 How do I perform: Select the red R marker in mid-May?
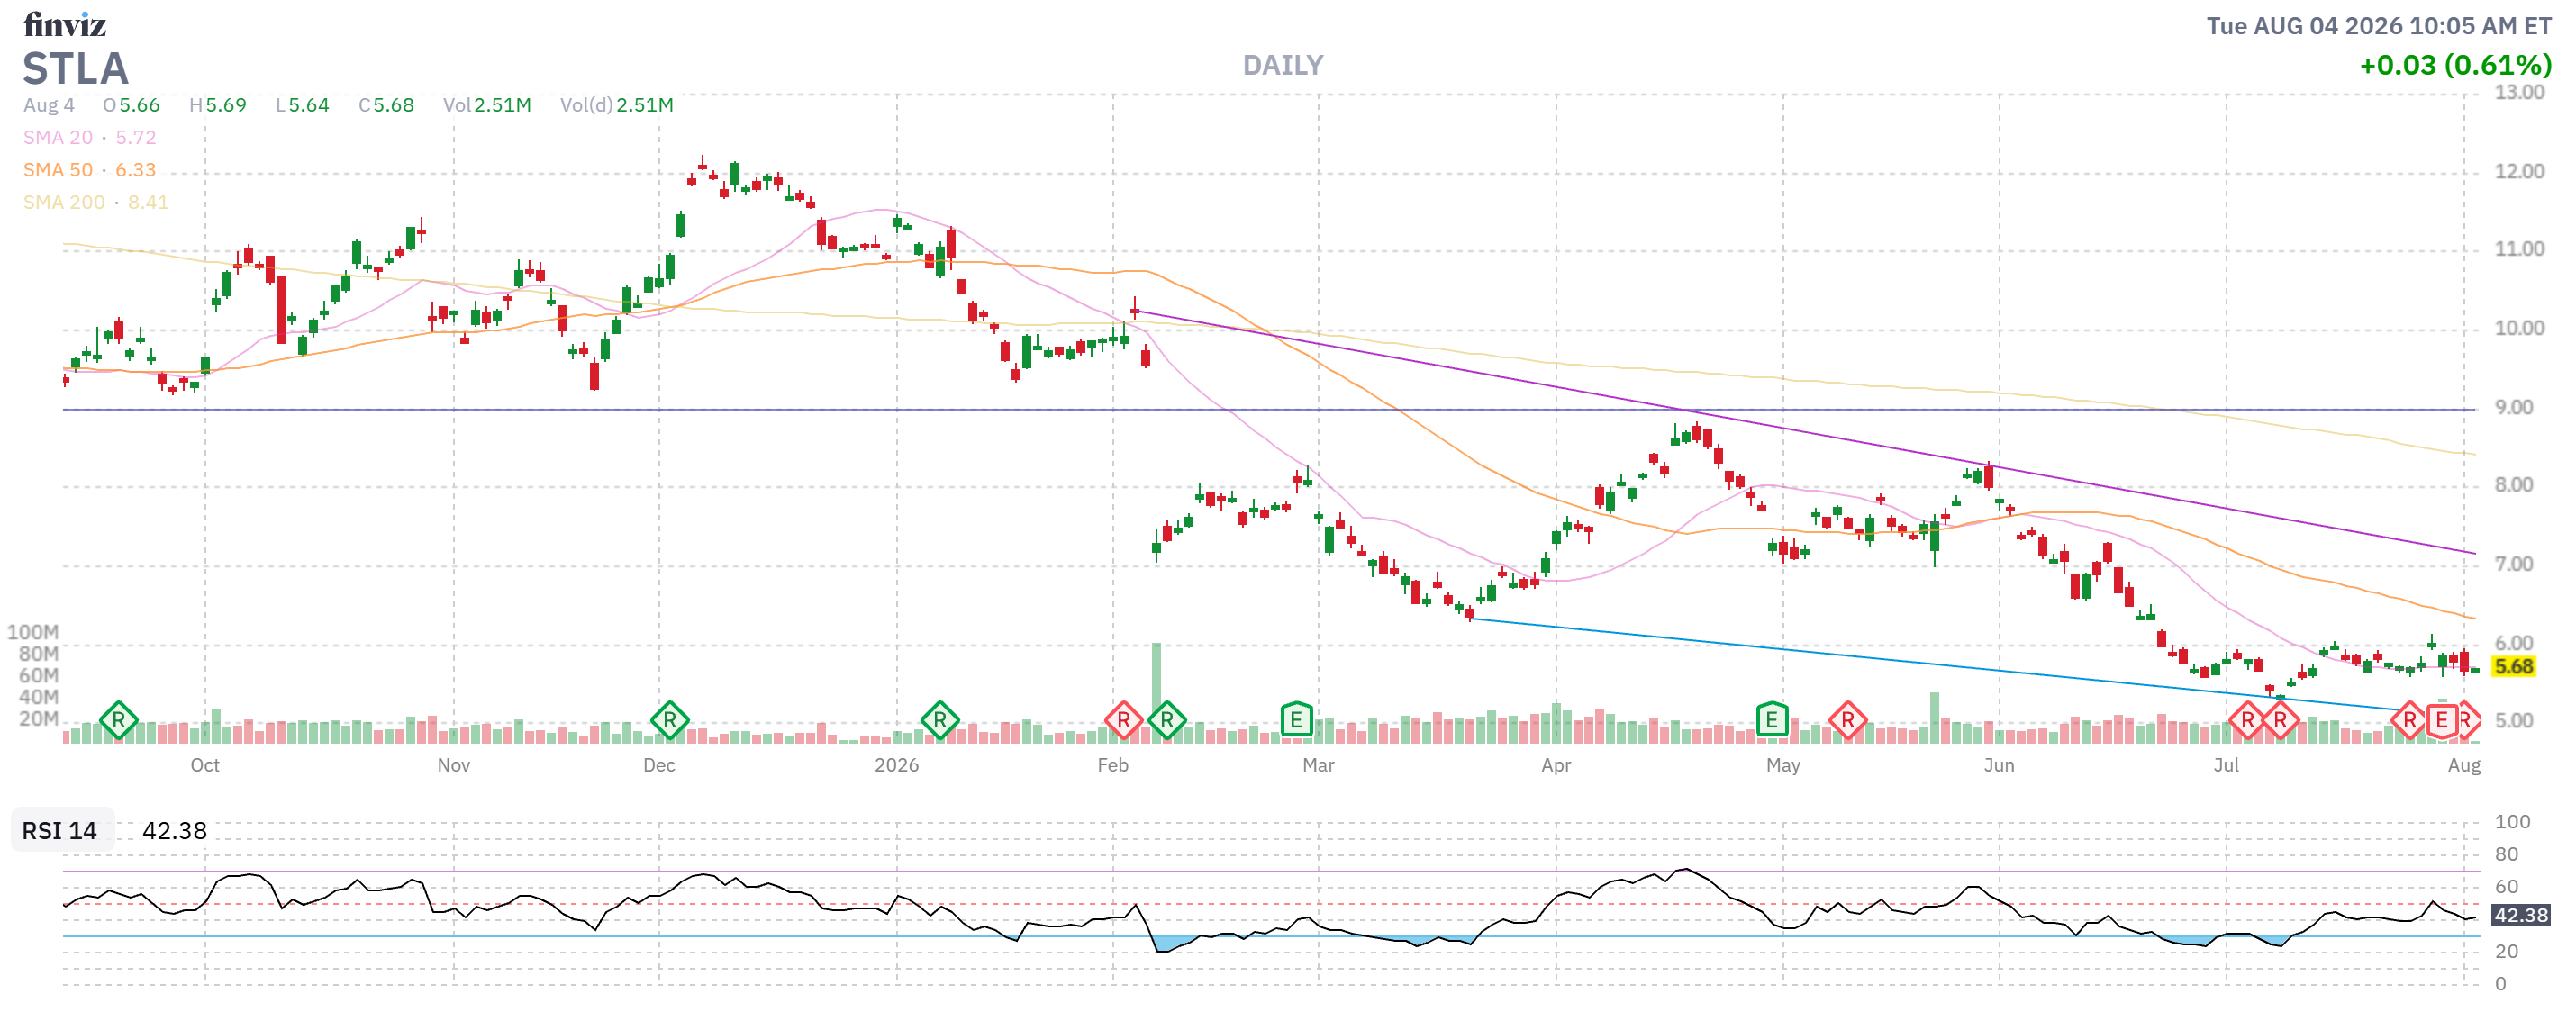1847,720
